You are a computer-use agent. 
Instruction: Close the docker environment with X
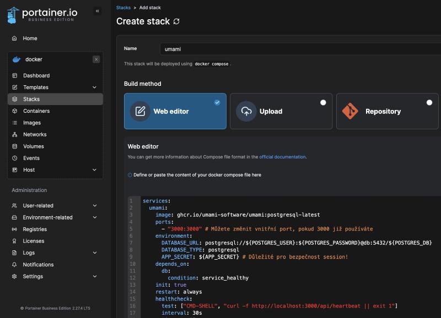[x=96, y=59]
